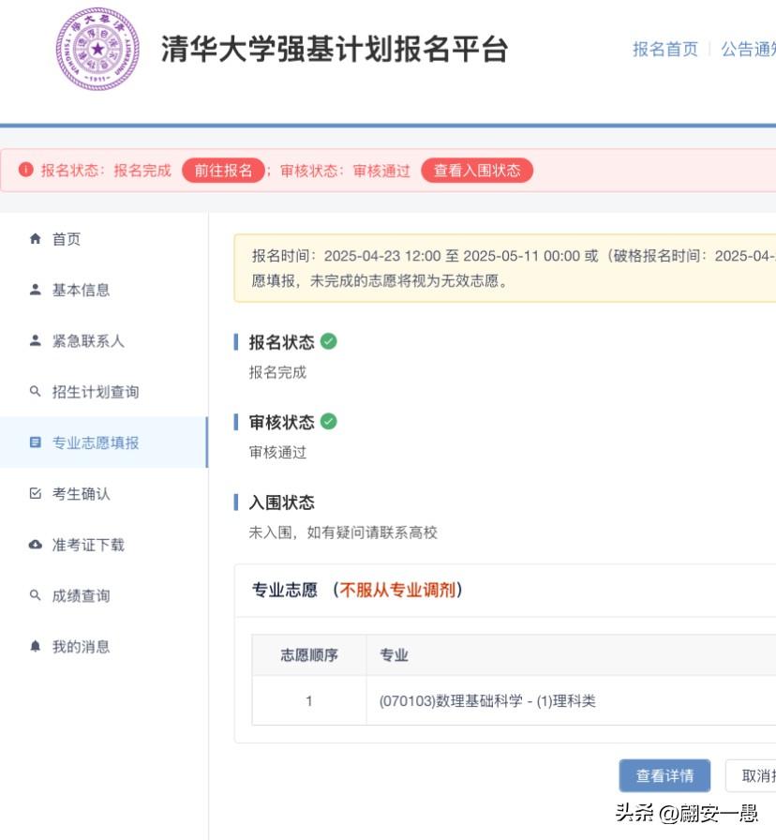The width and height of the screenshot is (776, 840).
Task: Click the 审核状态 section heading
Action: (x=282, y=422)
